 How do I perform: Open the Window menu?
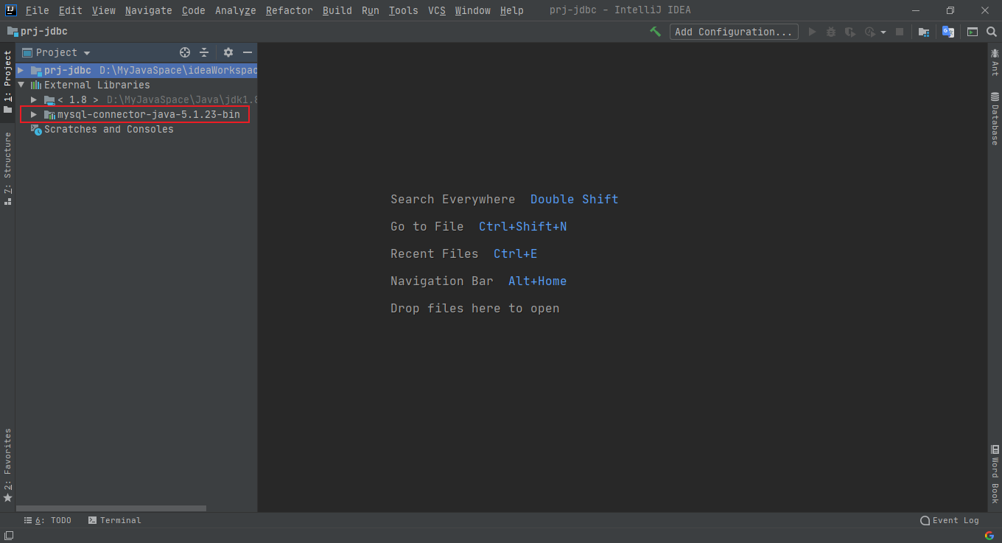point(472,10)
